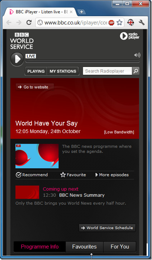The width and height of the screenshot is (152, 260).
Task: Click the BBC News Summary title
Action: 82,195
